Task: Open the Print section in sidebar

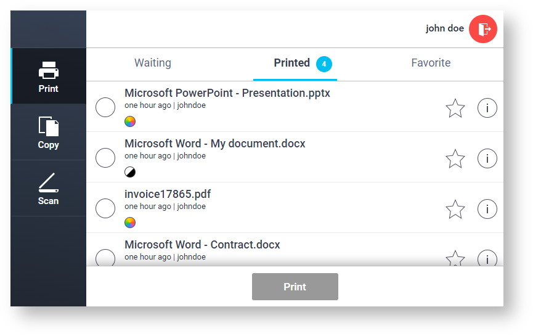Action: (x=48, y=76)
